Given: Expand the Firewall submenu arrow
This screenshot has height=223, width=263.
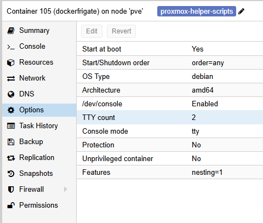Looking at the screenshot, I should point(66,190).
